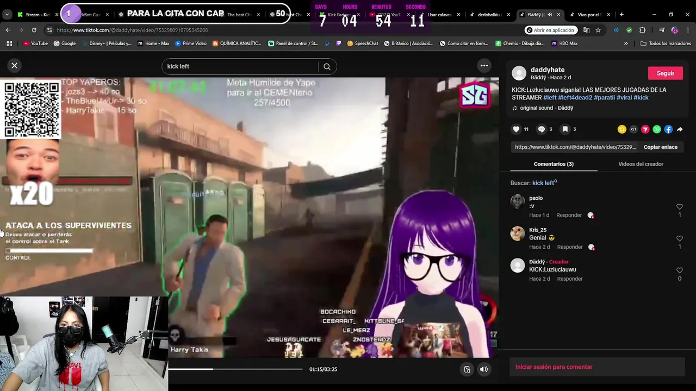The image size is (696, 391).
Task: Open the #viral hashtag
Action: (x=624, y=98)
